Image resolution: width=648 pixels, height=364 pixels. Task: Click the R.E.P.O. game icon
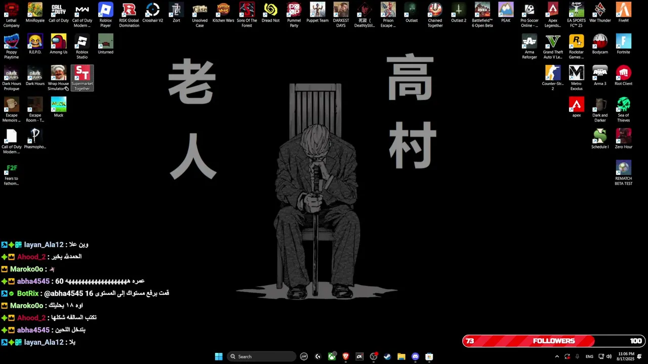[35, 44]
